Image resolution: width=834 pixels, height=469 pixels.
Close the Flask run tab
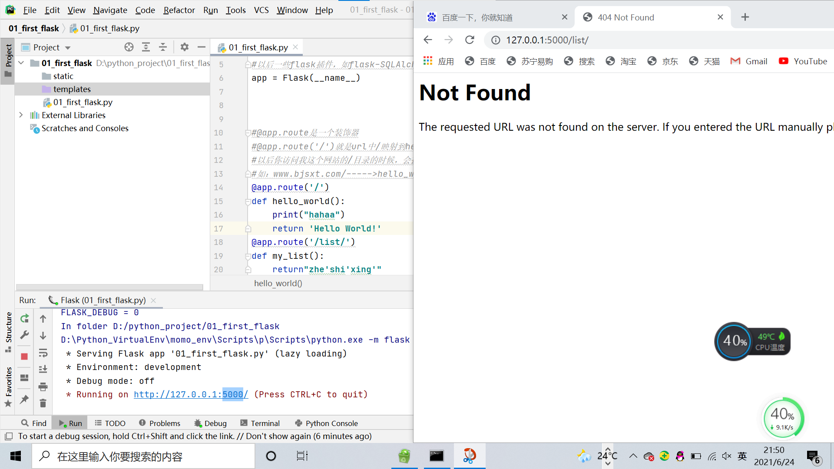(153, 300)
